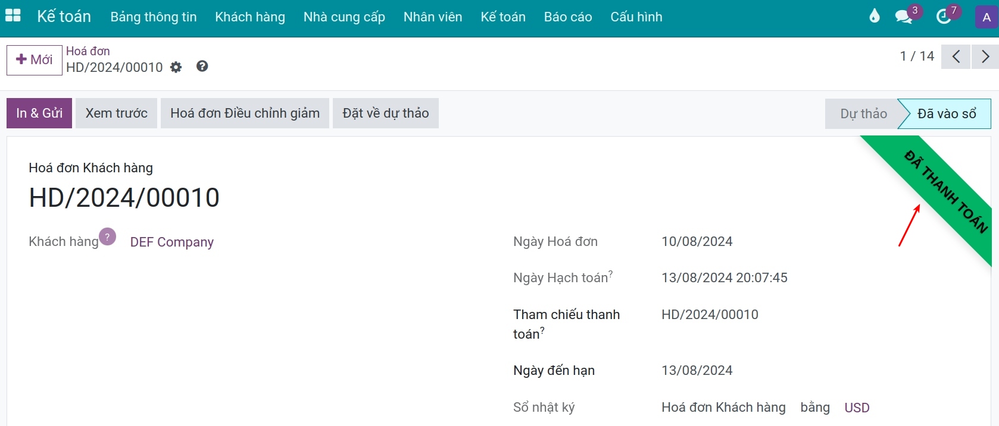The width and height of the screenshot is (999, 426).
Task: Open the Nhà cung cấp menu
Action: click(x=344, y=17)
